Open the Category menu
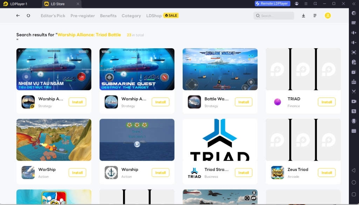Image resolution: width=359 pixels, height=205 pixels. (131, 16)
